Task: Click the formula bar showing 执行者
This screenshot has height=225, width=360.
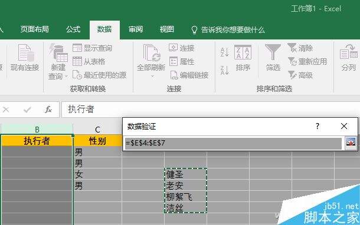Action: pyautogui.click(x=210, y=110)
